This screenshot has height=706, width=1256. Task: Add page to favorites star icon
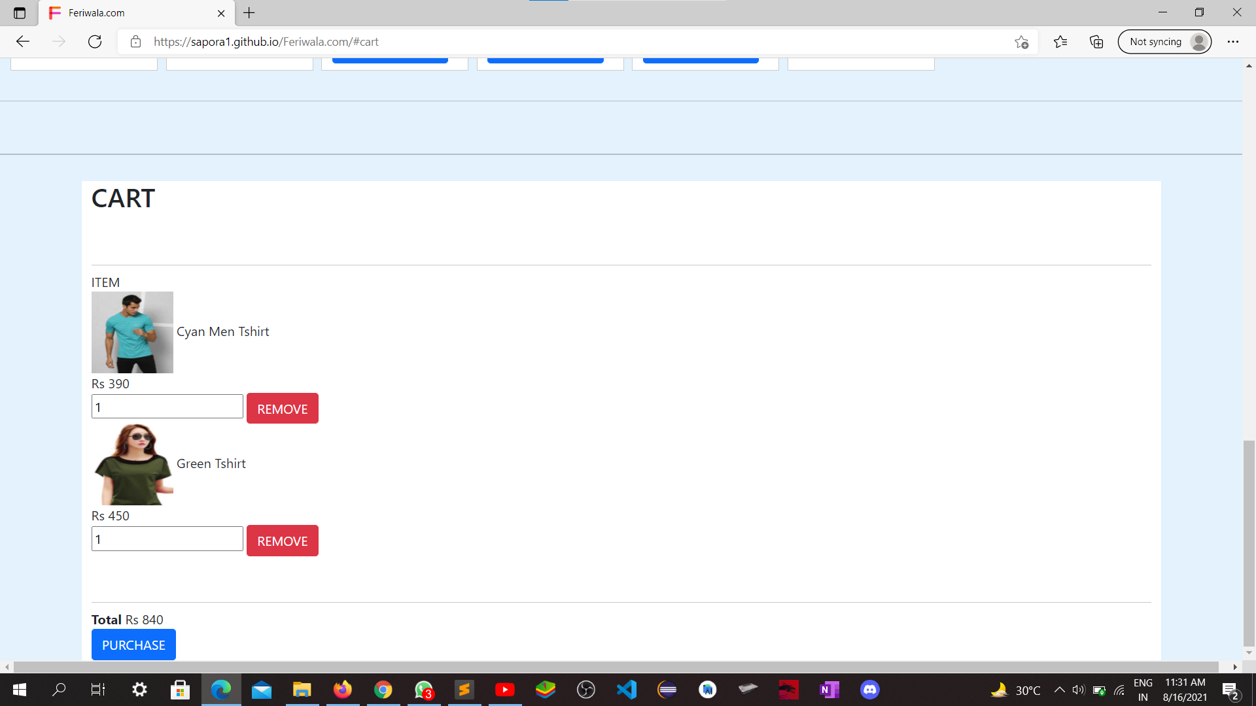(x=1021, y=42)
